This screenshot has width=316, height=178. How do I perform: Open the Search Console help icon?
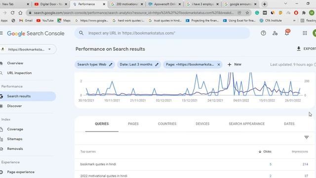click(x=263, y=33)
